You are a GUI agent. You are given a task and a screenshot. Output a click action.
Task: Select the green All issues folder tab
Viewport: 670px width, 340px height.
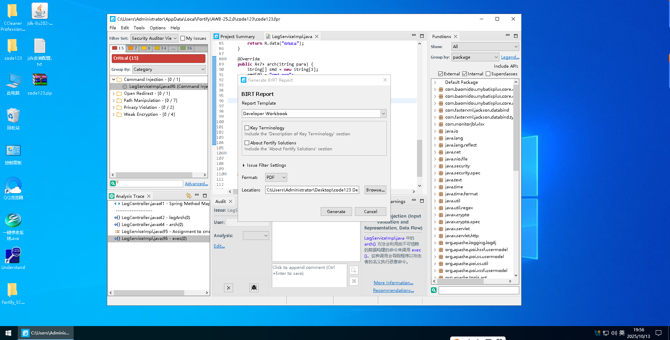click(186, 48)
